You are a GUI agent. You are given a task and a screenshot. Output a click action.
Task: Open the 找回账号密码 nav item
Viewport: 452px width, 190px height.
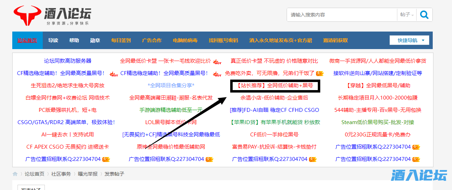tap(224, 40)
